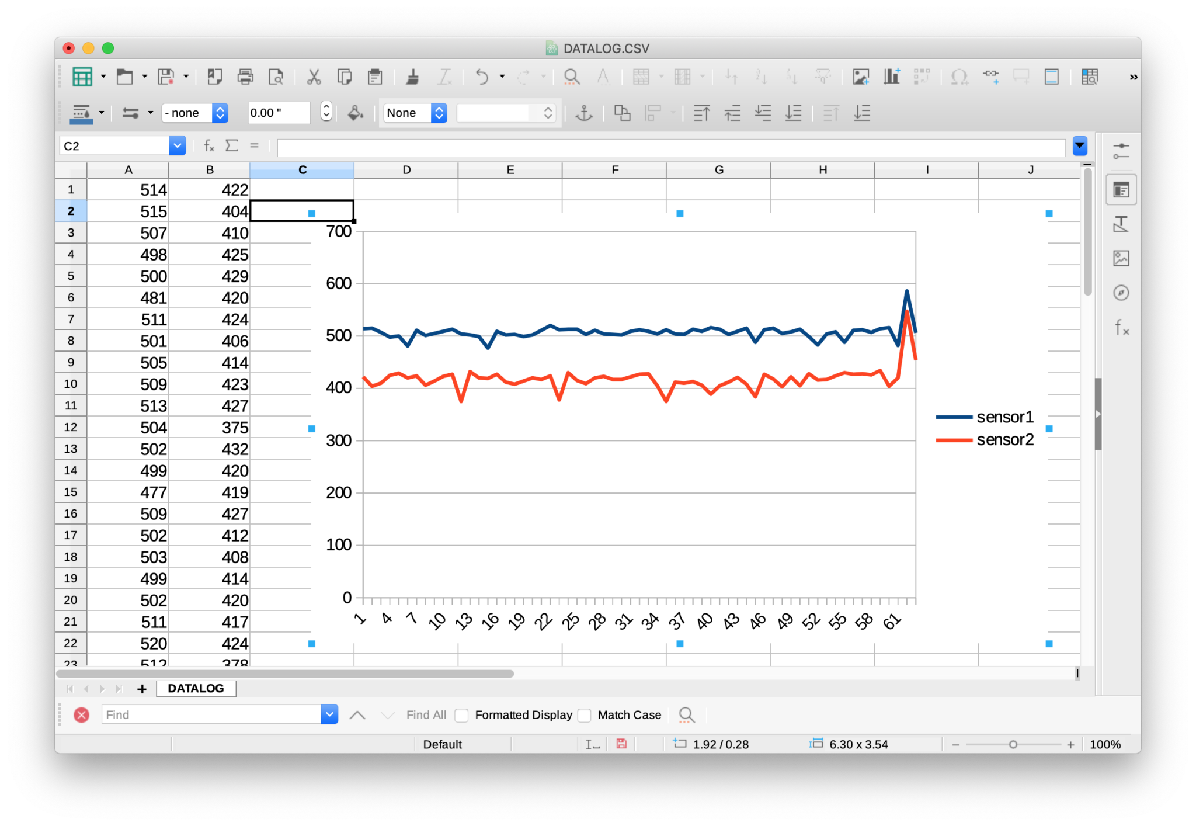
Task: Select column A header
Action: [128, 170]
